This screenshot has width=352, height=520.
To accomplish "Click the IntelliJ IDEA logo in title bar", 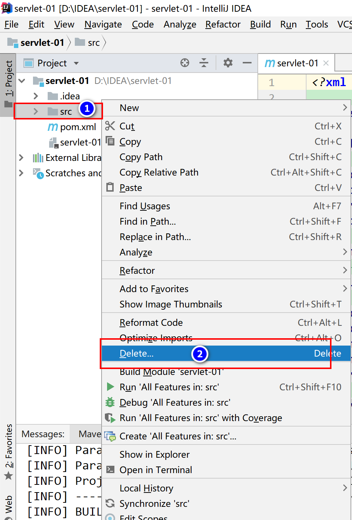I will [7, 8].
